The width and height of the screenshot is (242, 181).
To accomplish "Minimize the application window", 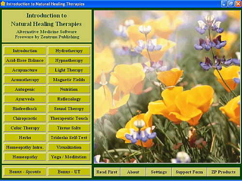I will pos(224,4).
